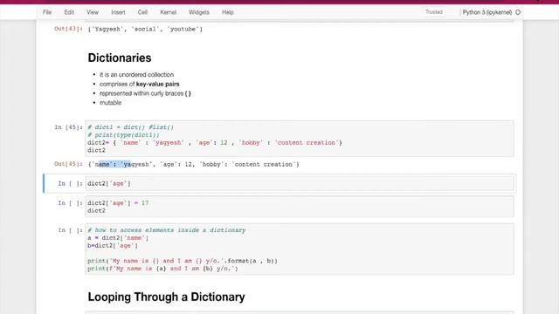Open the Help menu

228,12
